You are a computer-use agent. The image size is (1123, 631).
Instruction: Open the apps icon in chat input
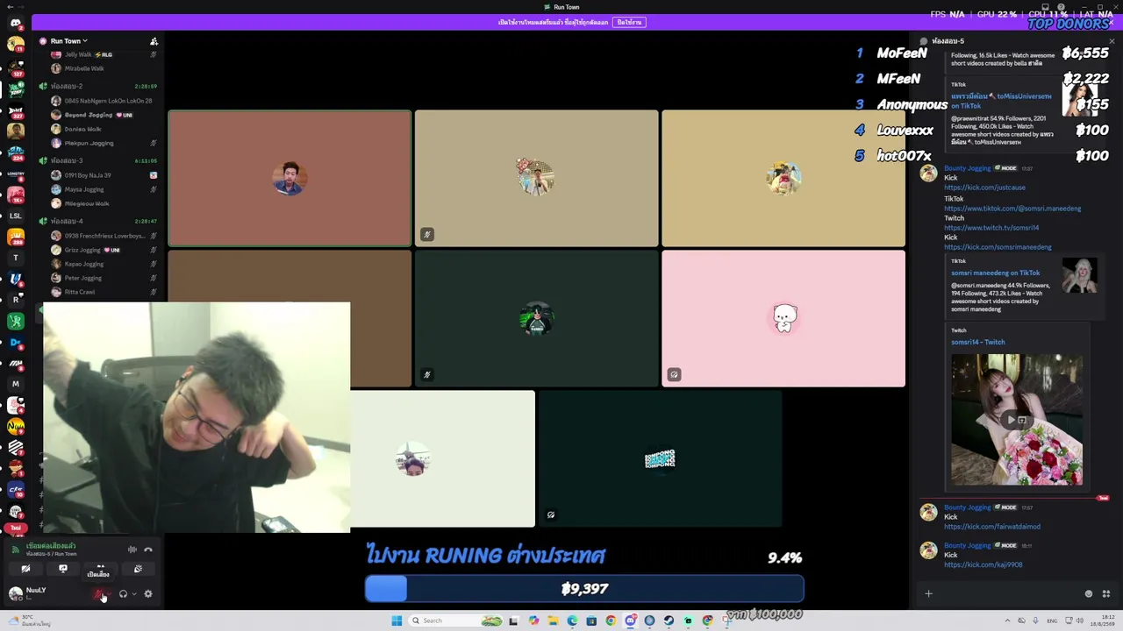[1106, 594]
